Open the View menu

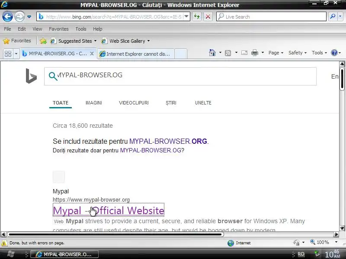pos(37,29)
